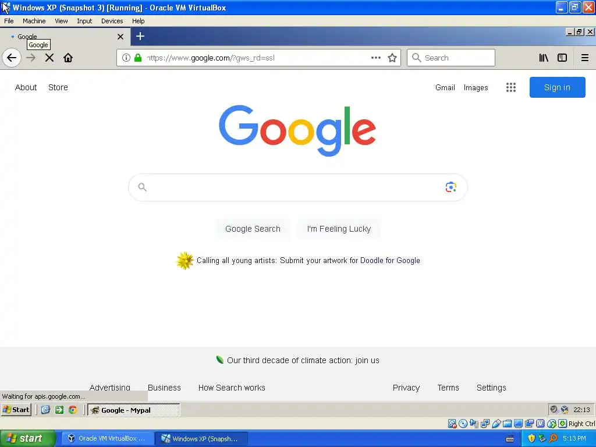Click the Google Search button

[x=253, y=229]
